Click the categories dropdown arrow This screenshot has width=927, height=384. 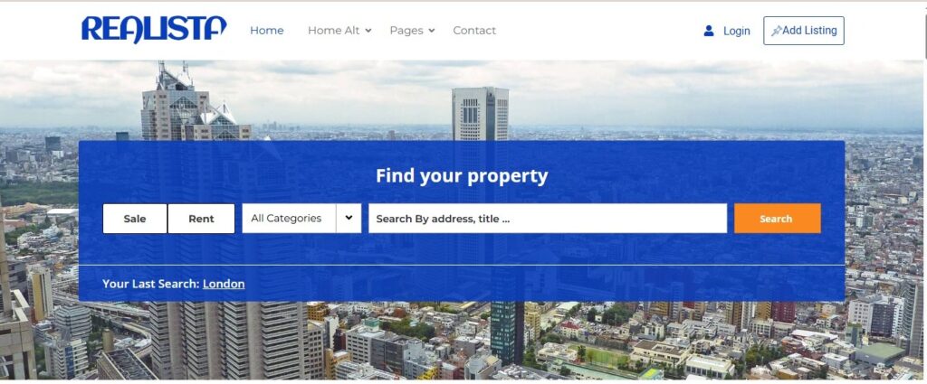coord(349,218)
